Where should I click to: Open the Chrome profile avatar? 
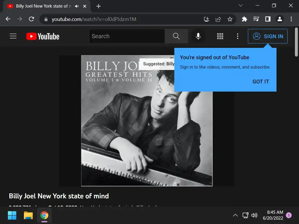click(280, 19)
